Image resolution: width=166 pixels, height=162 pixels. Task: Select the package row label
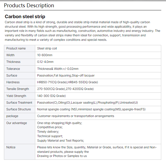tap(12, 116)
